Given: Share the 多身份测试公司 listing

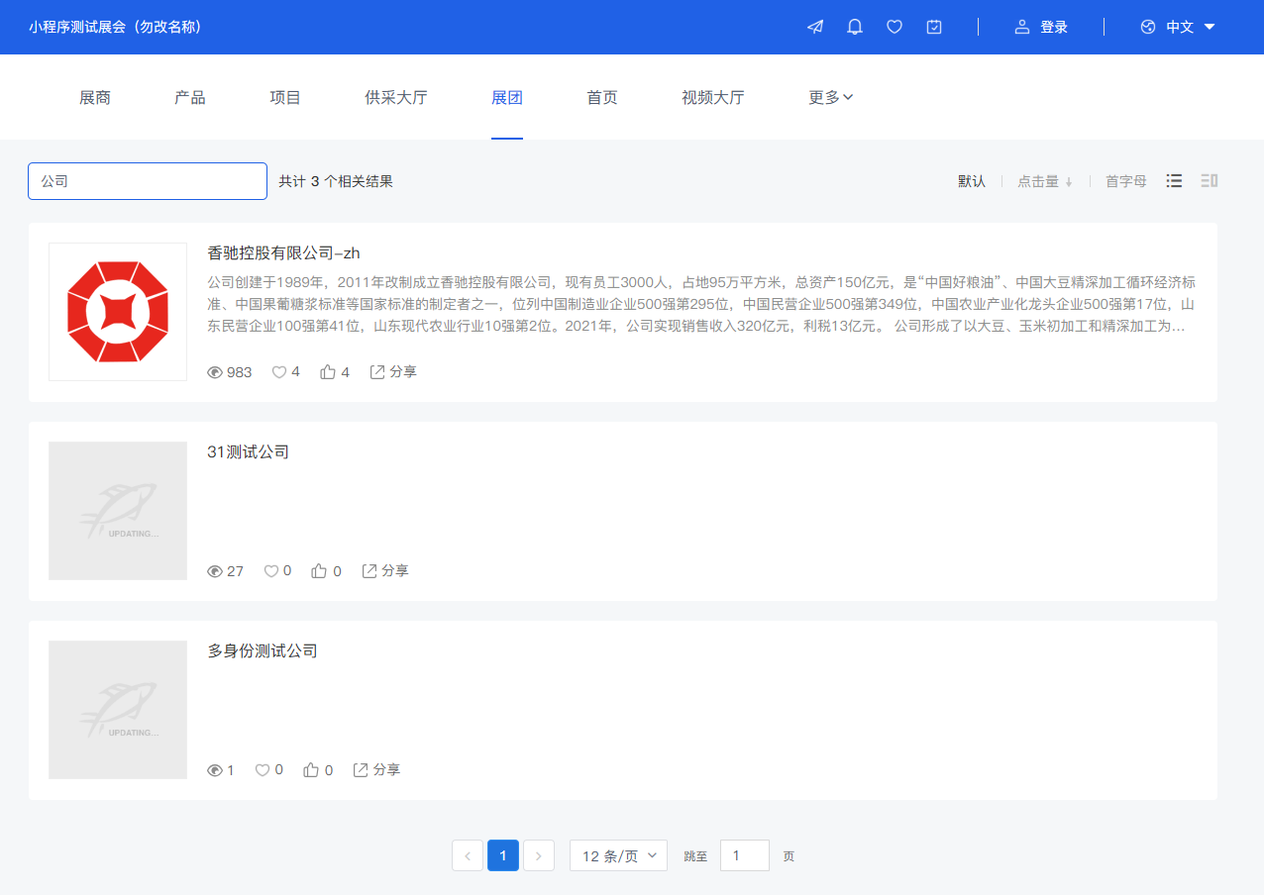Looking at the screenshot, I should (377, 770).
